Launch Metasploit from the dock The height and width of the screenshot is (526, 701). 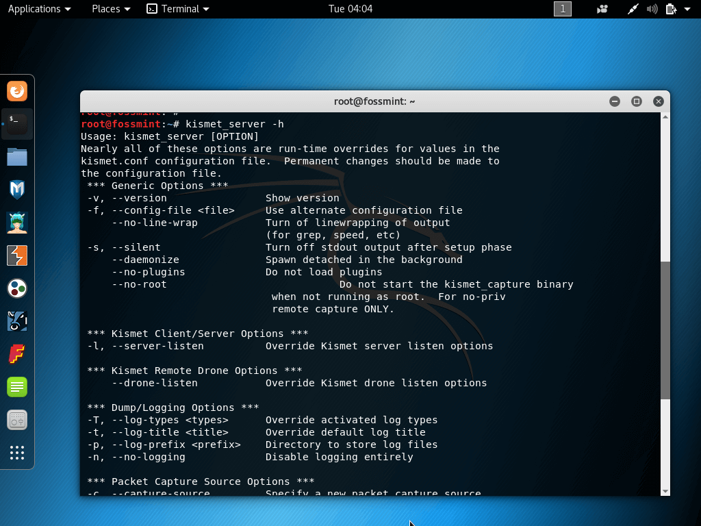pos(17,190)
